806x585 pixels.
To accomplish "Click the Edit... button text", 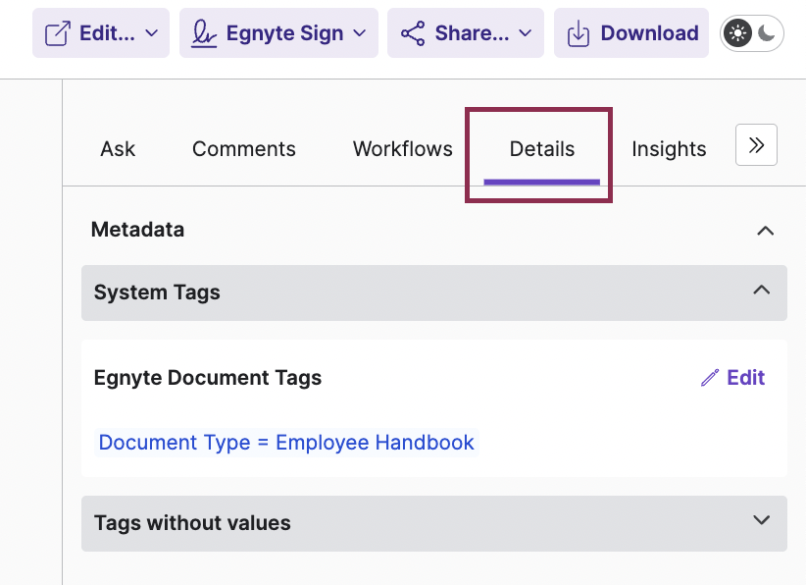I will click(107, 33).
